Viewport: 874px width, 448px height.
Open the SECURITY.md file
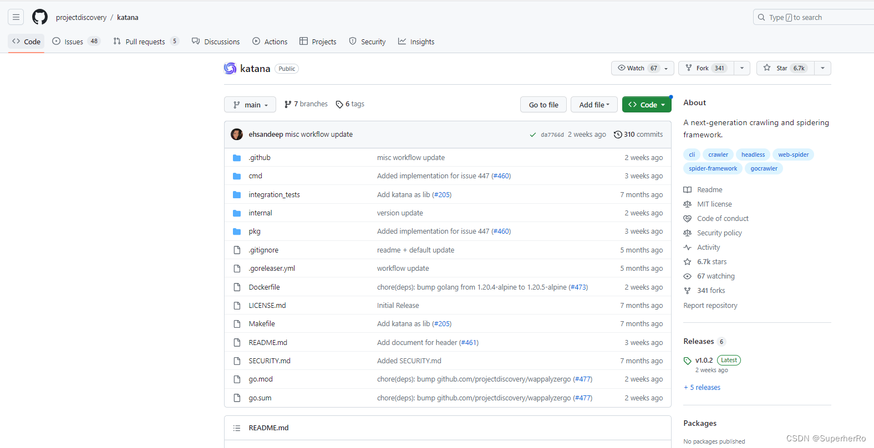270,361
